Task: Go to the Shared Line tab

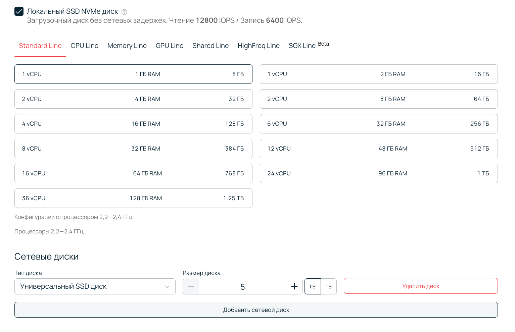Action: click(210, 46)
